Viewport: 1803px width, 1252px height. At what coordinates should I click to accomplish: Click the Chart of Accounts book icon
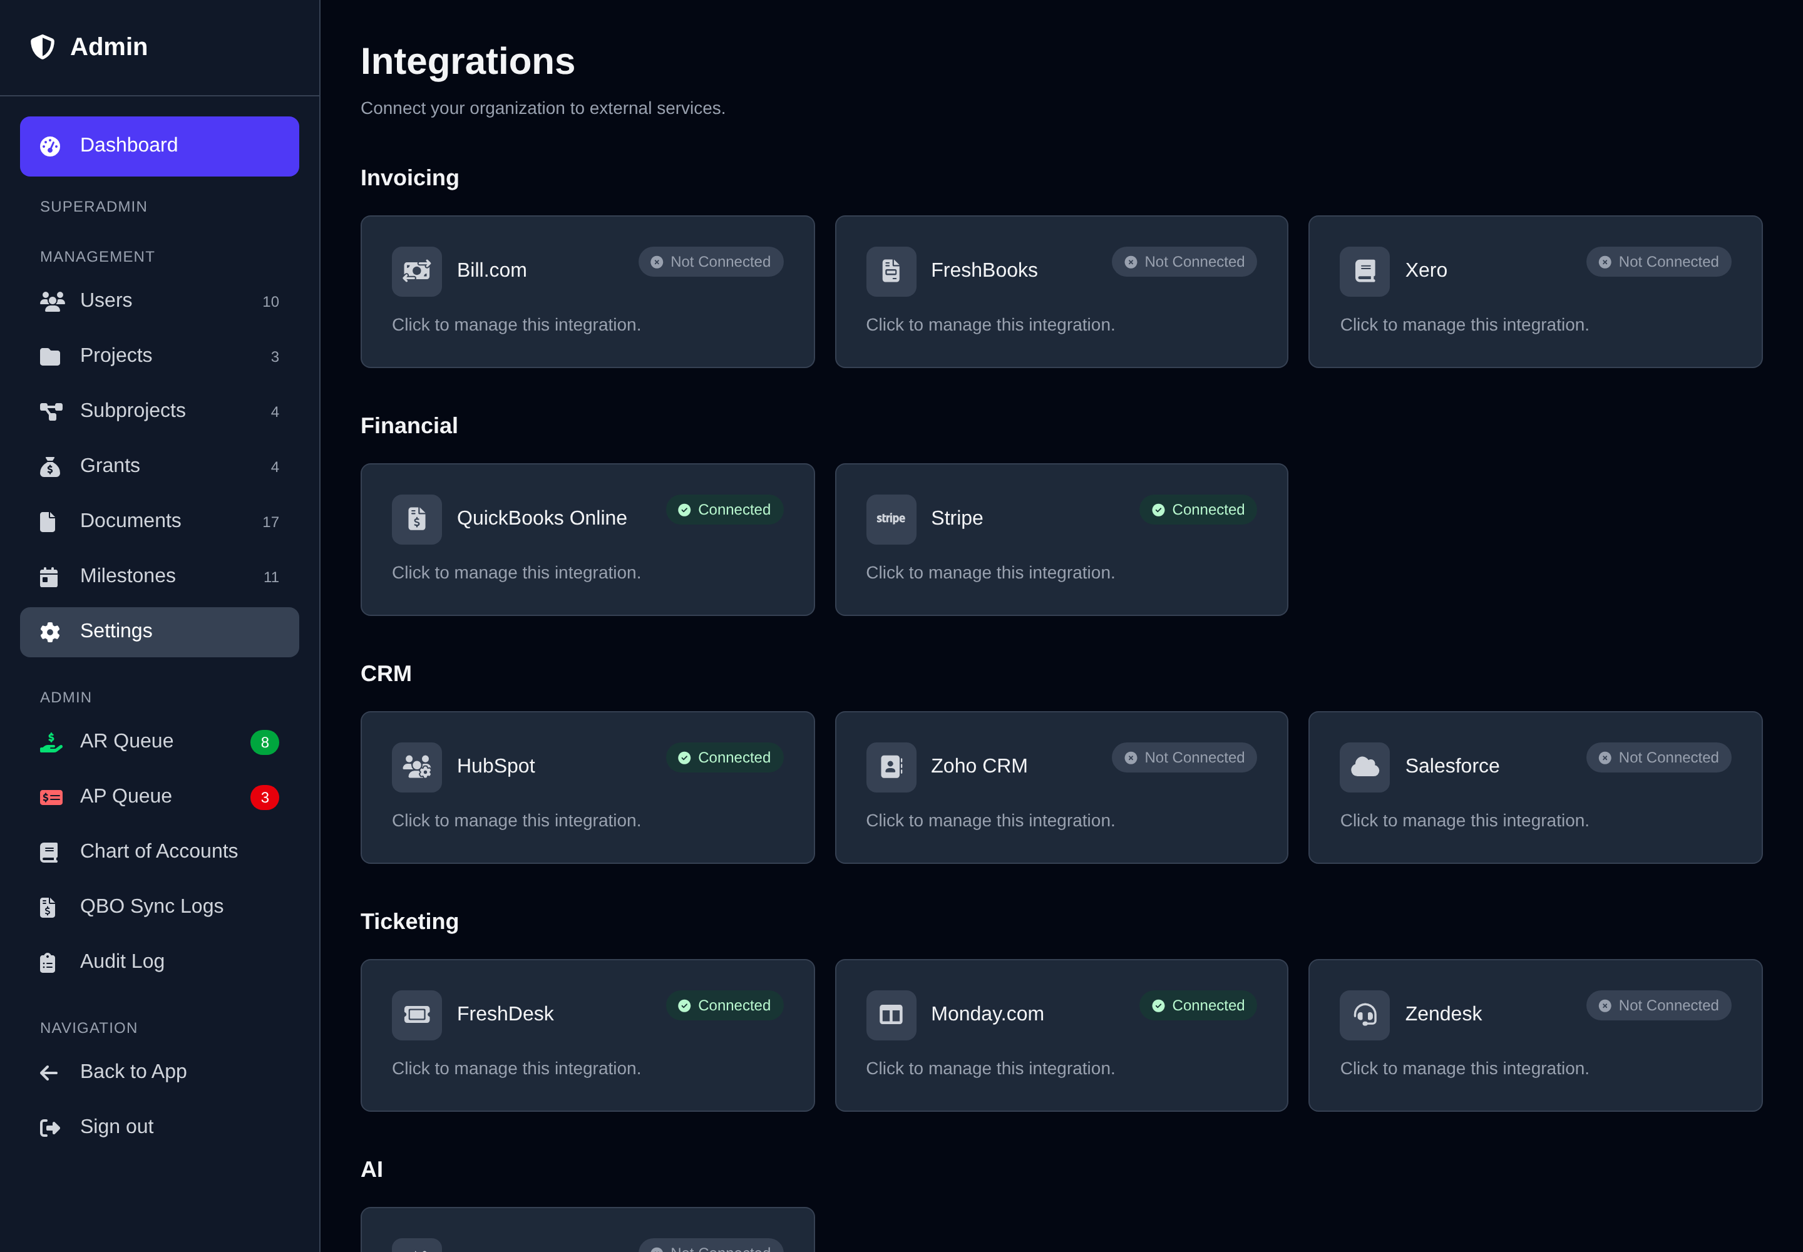(x=49, y=852)
